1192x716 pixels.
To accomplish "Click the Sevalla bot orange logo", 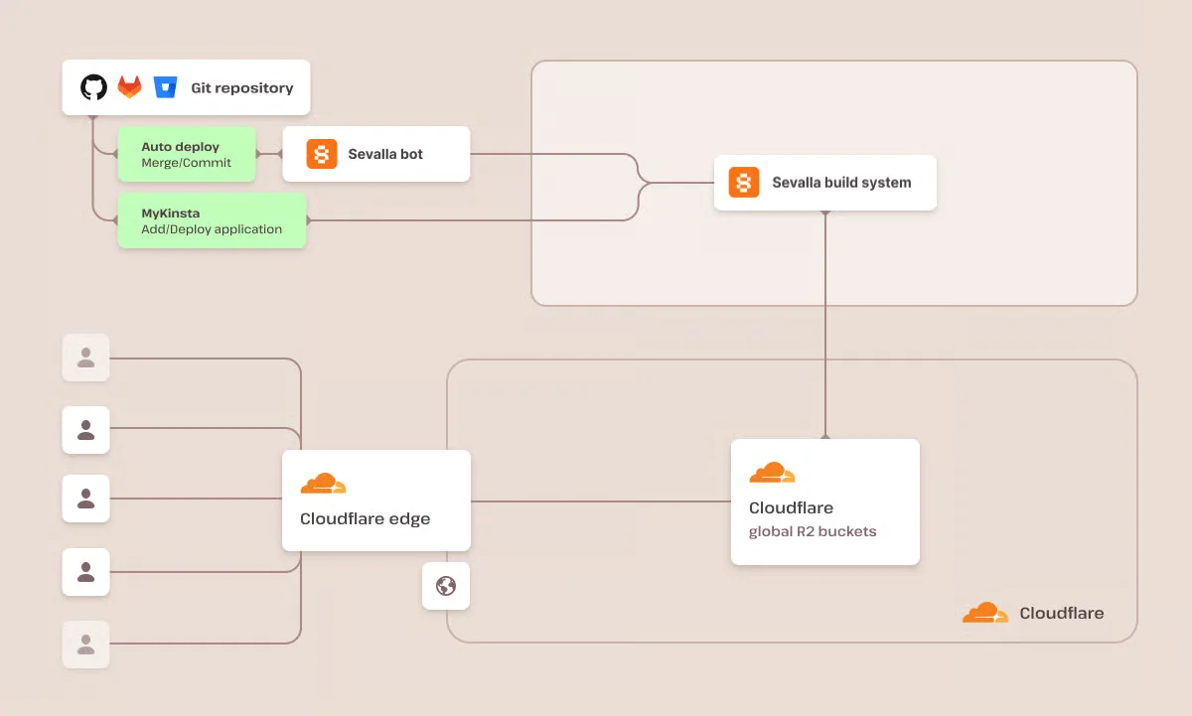I will point(322,154).
